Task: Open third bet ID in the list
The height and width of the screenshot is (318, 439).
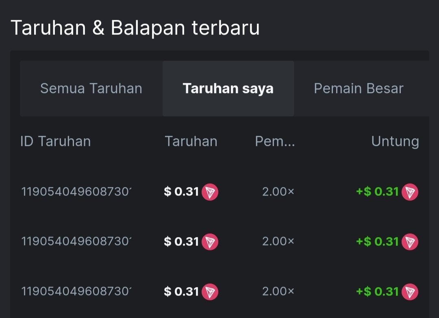Action: coord(76,292)
